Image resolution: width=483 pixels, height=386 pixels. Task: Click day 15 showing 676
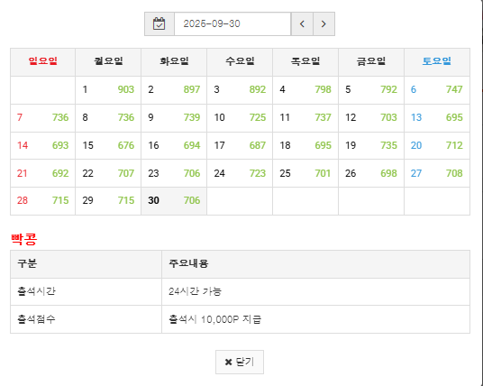(x=108, y=145)
